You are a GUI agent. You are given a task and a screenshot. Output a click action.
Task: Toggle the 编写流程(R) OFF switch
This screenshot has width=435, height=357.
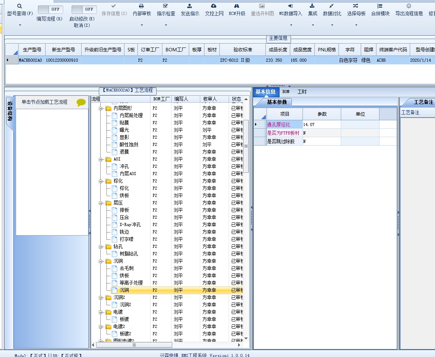coord(50,10)
